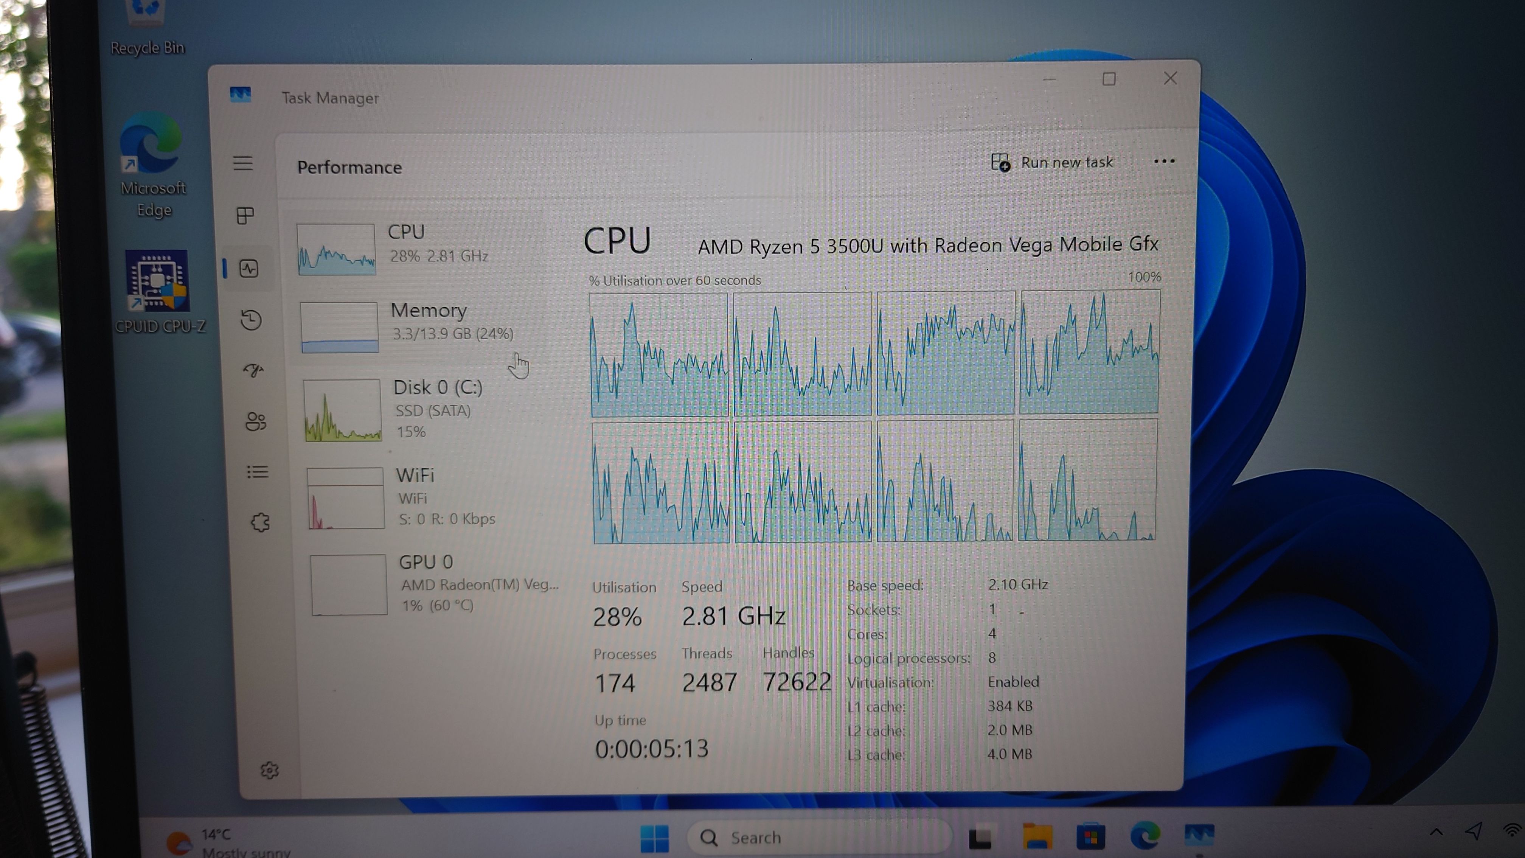Click the "Logical processors:" label
Image resolution: width=1525 pixels, height=858 pixels.
pos(908,659)
